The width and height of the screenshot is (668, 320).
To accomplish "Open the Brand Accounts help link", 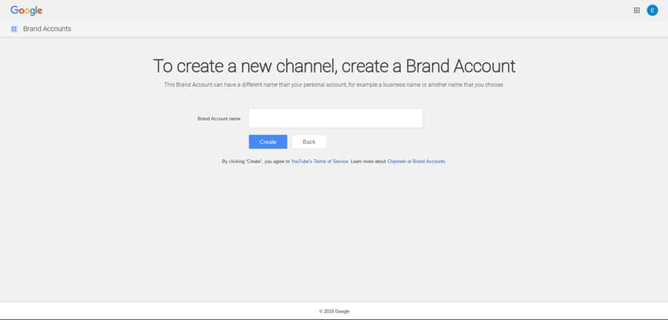I will point(429,161).
